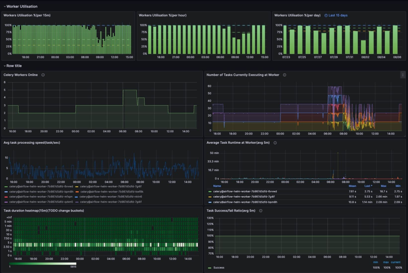Click info icon next to Average Task Runtime title
408x273 pixels.
click(275, 143)
